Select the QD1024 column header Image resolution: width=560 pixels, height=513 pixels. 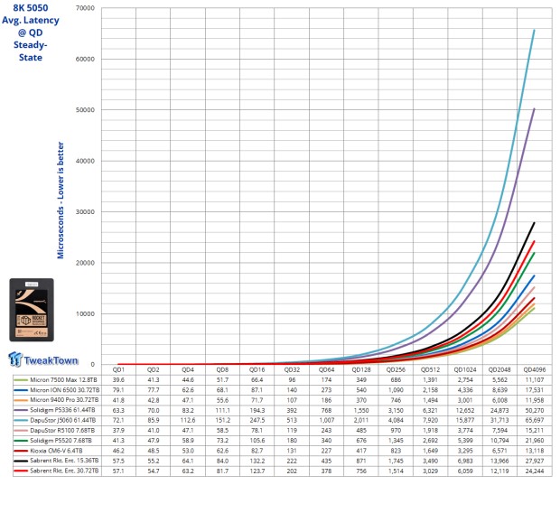click(465, 369)
